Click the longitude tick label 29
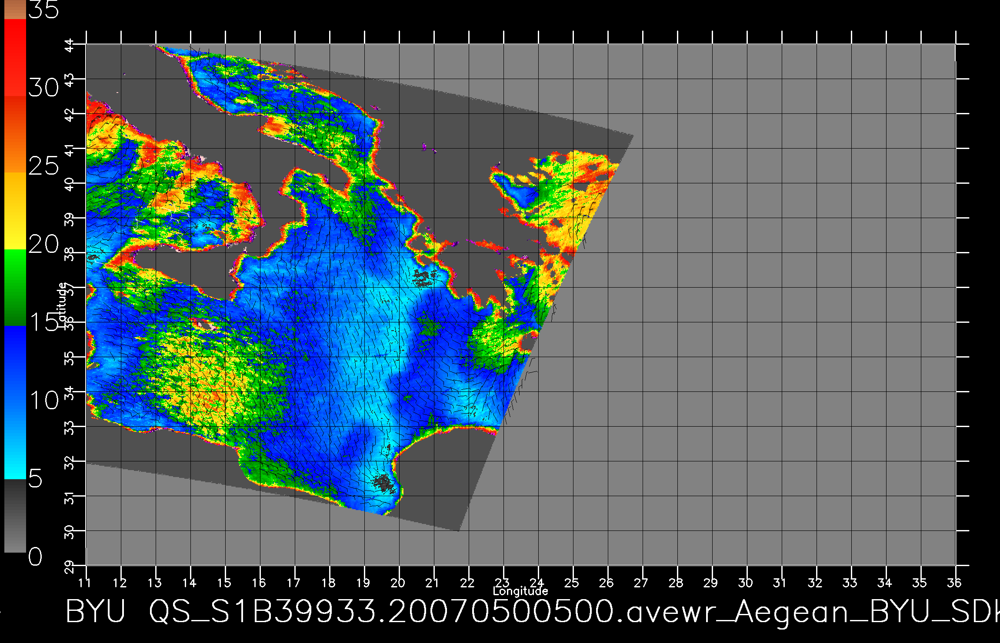The height and width of the screenshot is (643, 1000). coord(710,582)
